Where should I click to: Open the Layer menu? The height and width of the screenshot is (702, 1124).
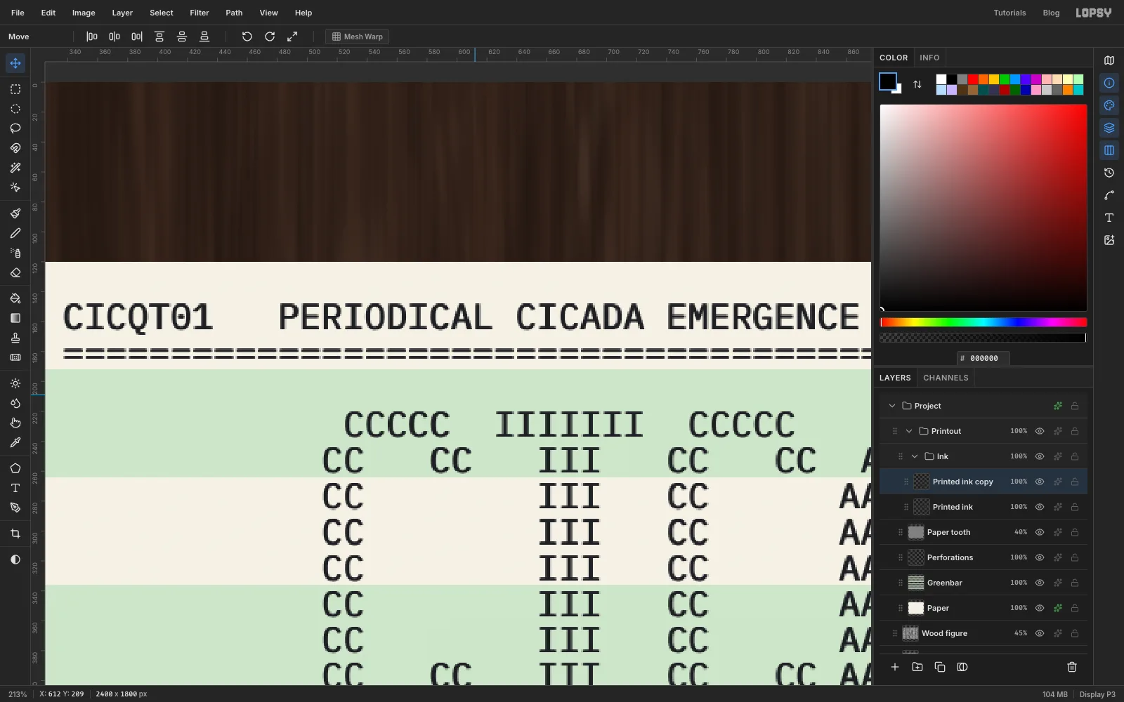point(122,13)
